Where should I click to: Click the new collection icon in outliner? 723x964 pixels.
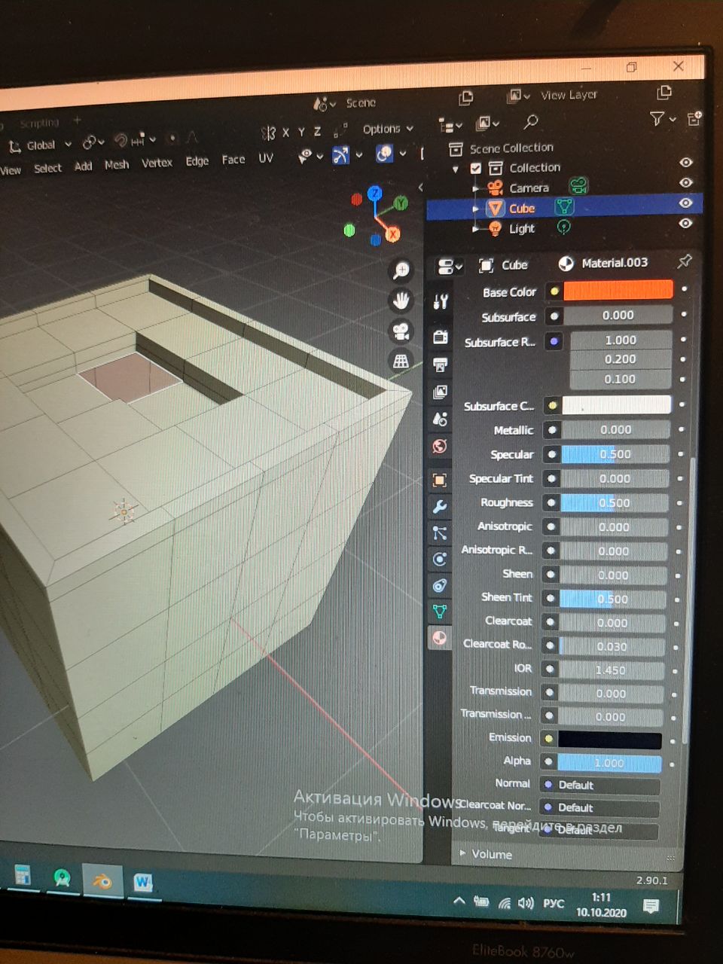coord(694,118)
